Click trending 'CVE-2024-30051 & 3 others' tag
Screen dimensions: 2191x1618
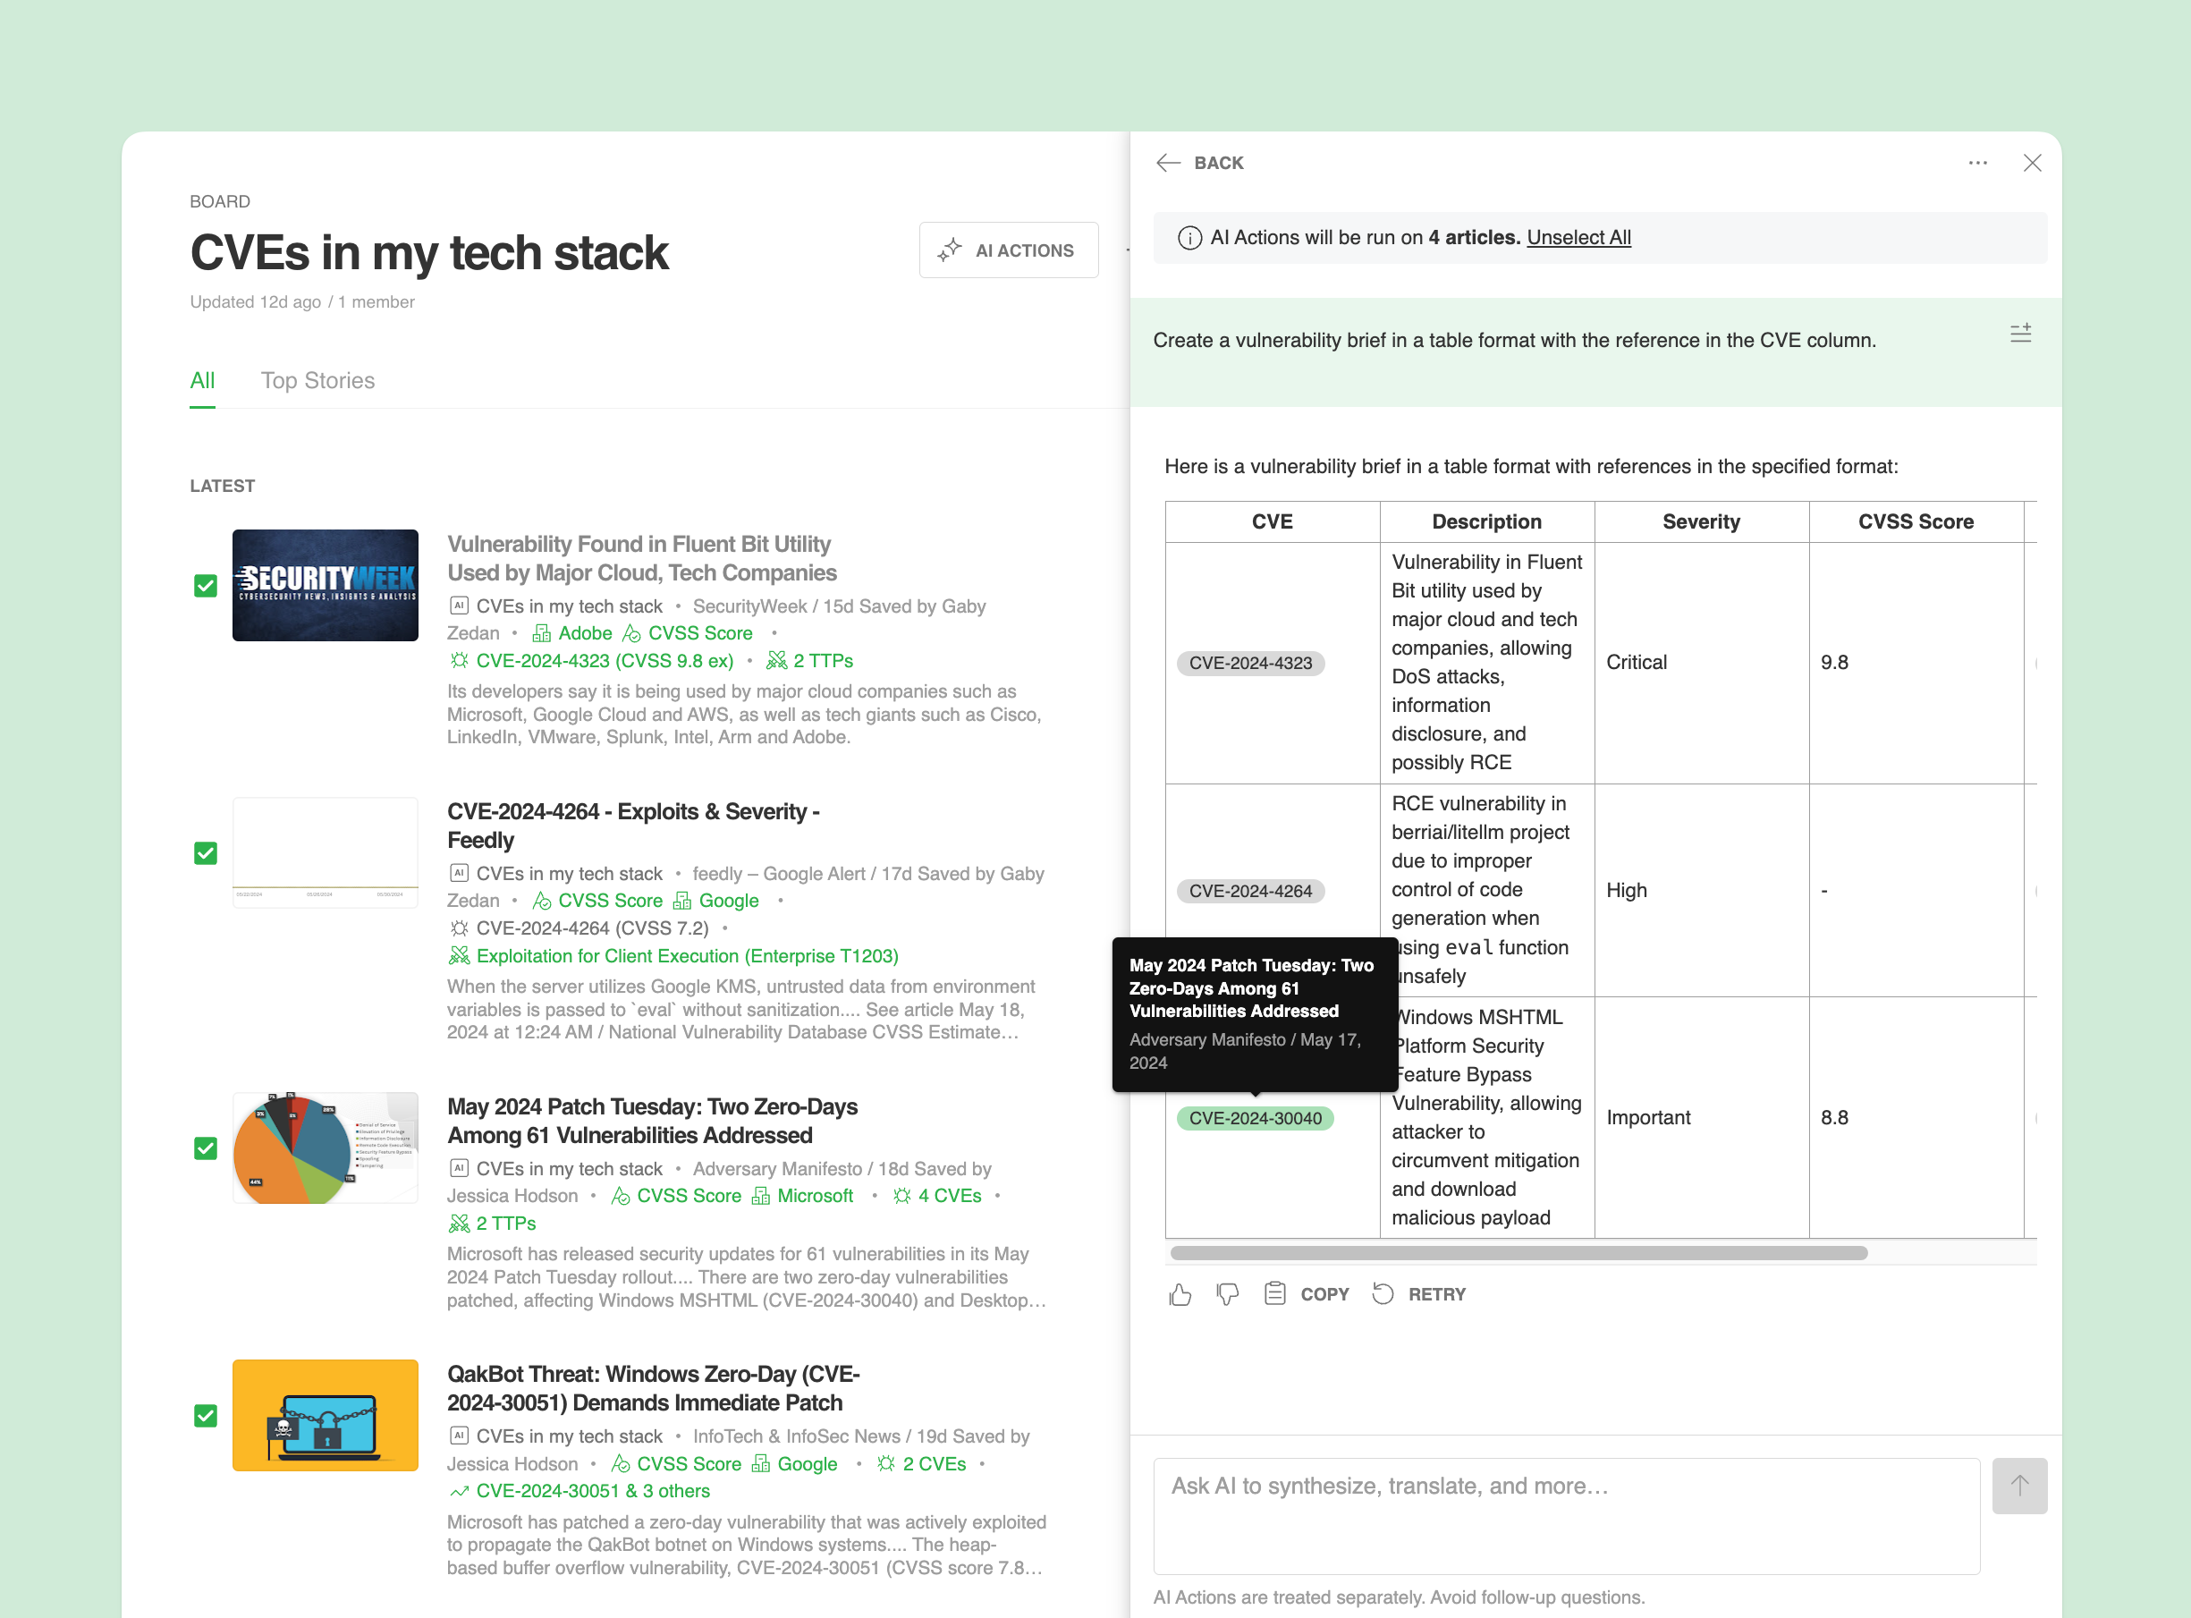click(x=579, y=1492)
